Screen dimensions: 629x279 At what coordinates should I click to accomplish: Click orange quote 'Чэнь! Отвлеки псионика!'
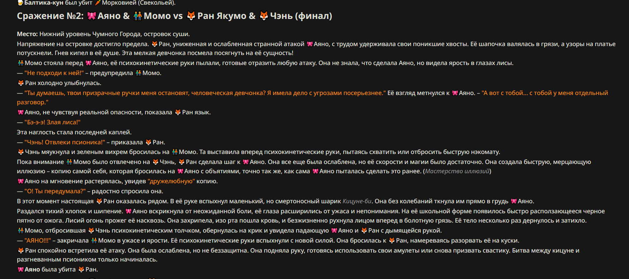pyautogui.click(x=65, y=143)
